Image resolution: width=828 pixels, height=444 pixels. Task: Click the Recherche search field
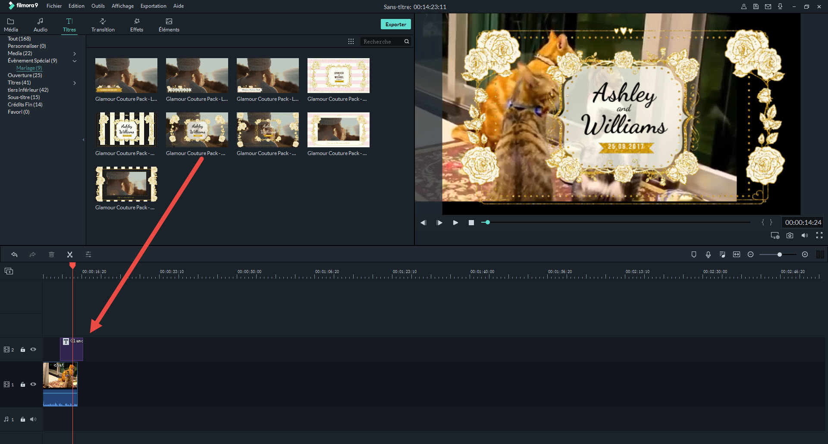pos(382,41)
